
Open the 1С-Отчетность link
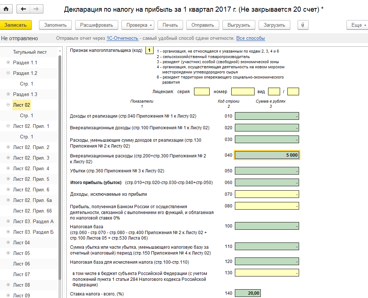[x=122, y=38]
